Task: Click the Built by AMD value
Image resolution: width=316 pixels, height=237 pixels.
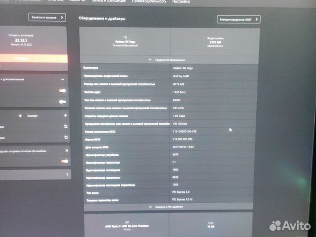Action: tap(181, 76)
